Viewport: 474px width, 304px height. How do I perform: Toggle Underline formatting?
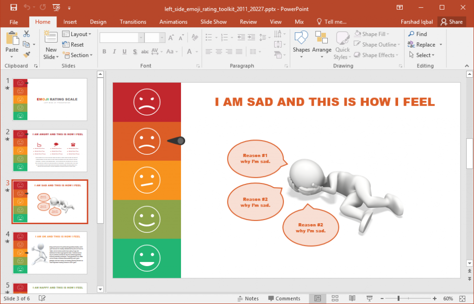(124, 52)
